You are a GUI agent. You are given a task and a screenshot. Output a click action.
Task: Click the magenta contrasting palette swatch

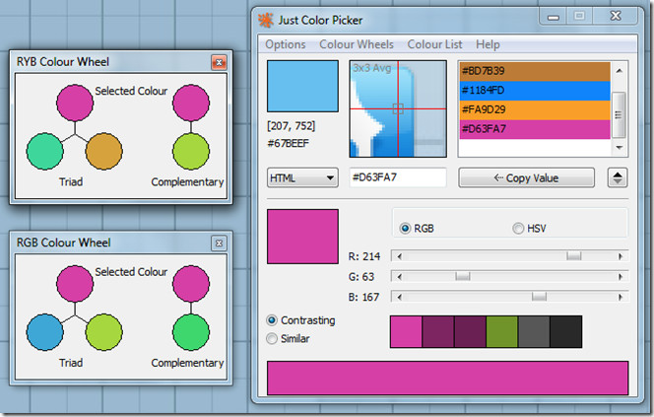pos(406,332)
